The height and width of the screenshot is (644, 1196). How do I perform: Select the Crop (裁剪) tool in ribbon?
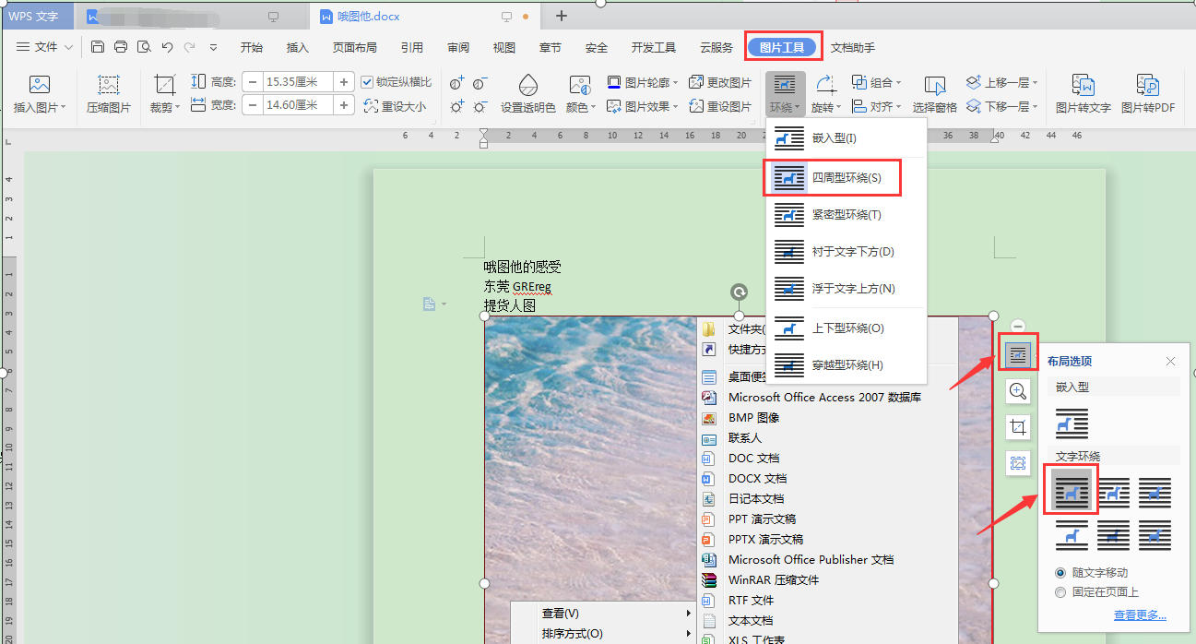click(165, 86)
